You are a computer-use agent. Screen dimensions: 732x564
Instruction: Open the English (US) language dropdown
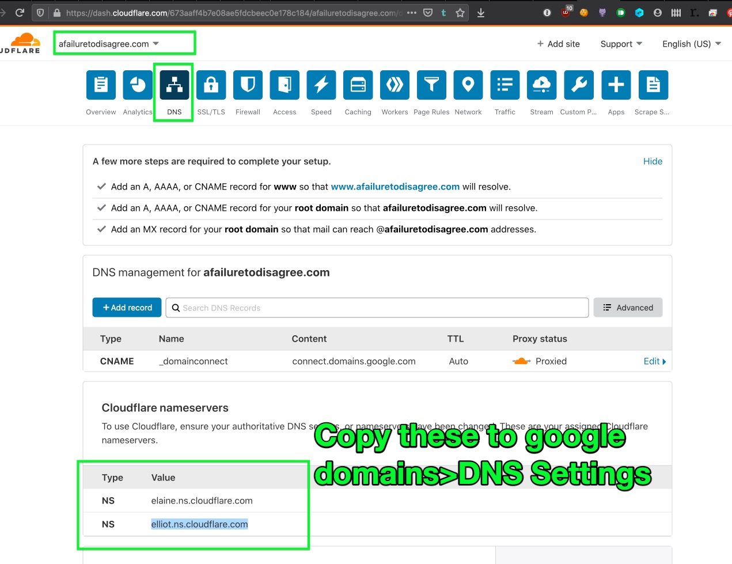pos(692,44)
